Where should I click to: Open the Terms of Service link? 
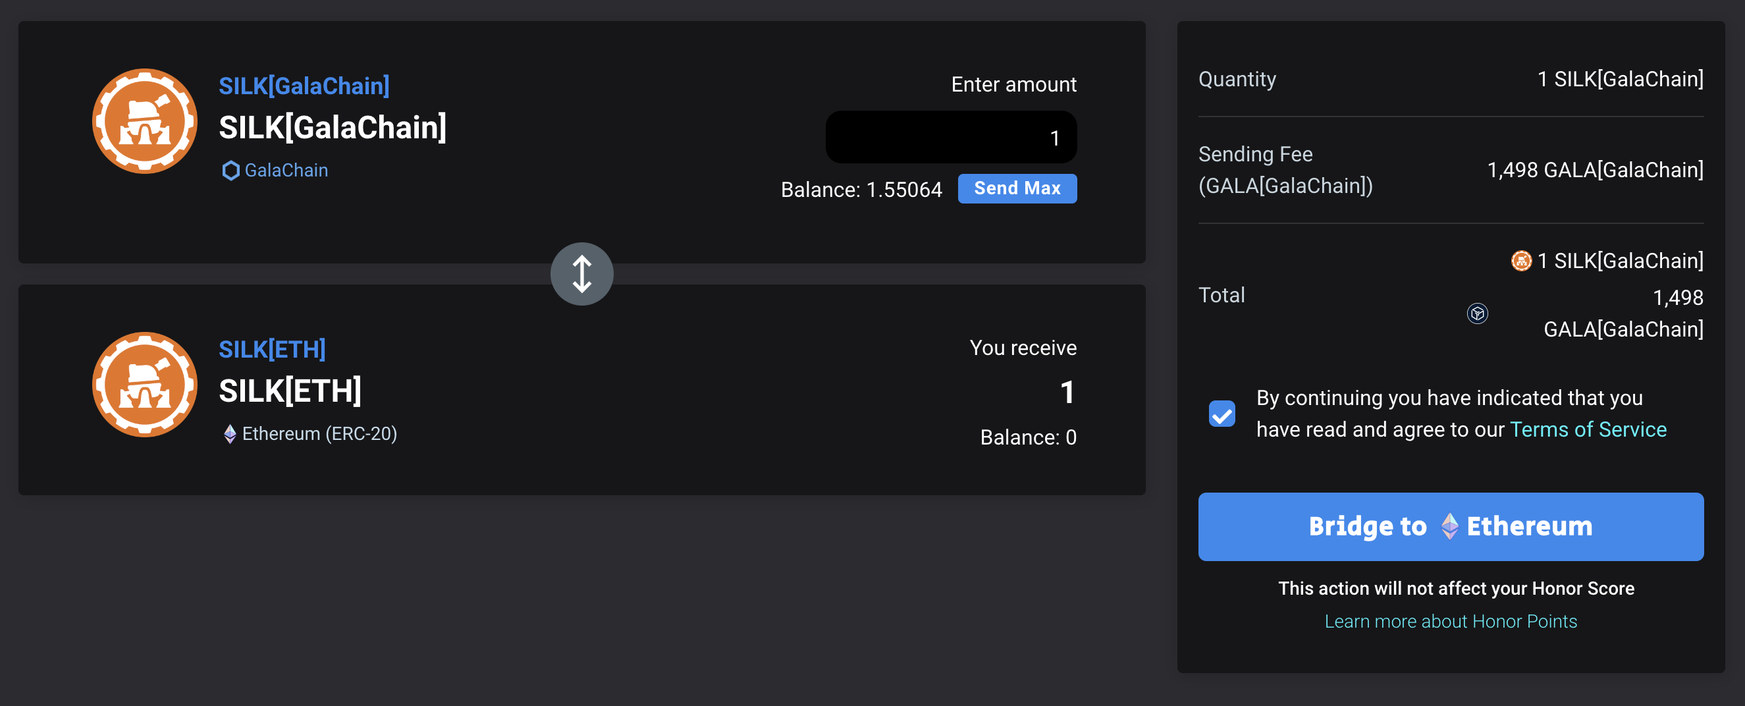pos(1588,429)
